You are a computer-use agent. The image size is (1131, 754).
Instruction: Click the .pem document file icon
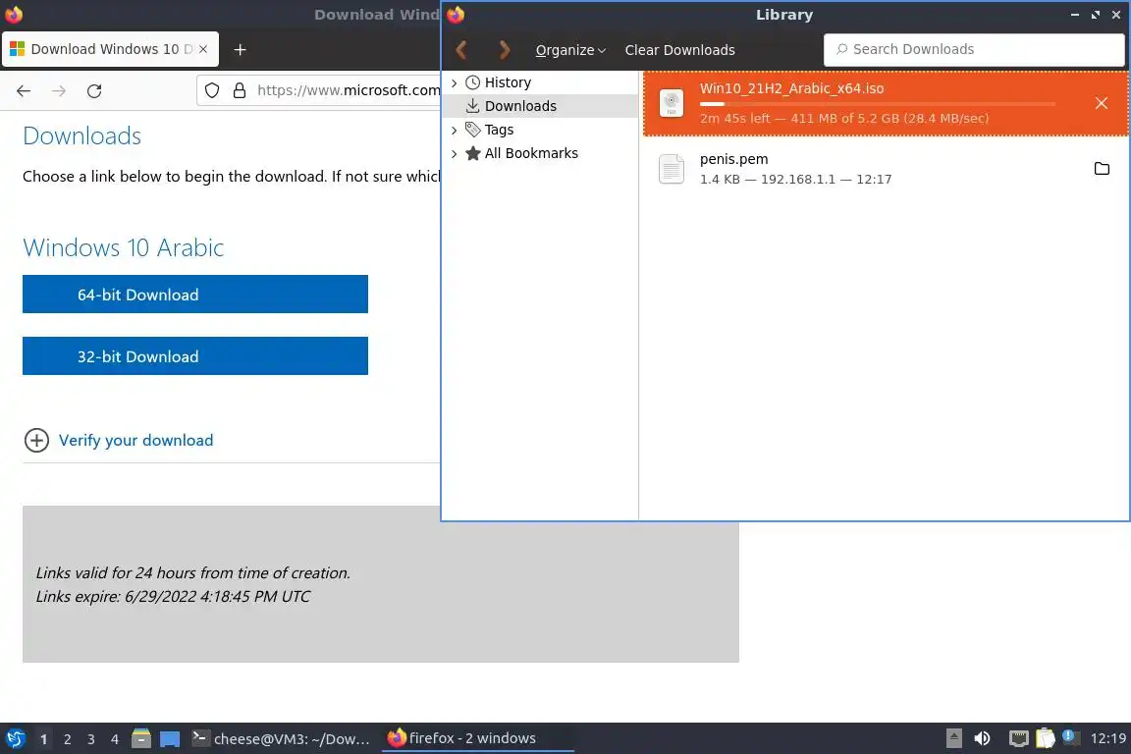click(671, 169)
